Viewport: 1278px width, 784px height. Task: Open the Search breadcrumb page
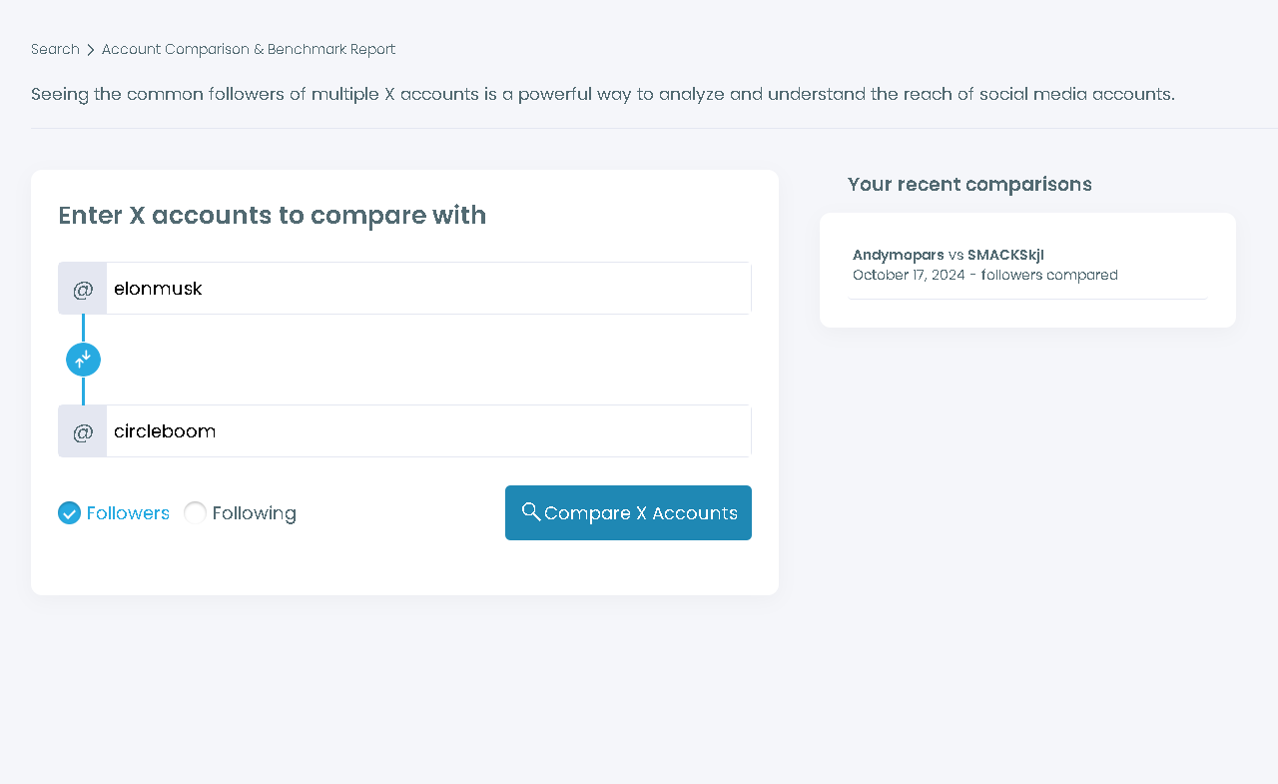[55, 48]
